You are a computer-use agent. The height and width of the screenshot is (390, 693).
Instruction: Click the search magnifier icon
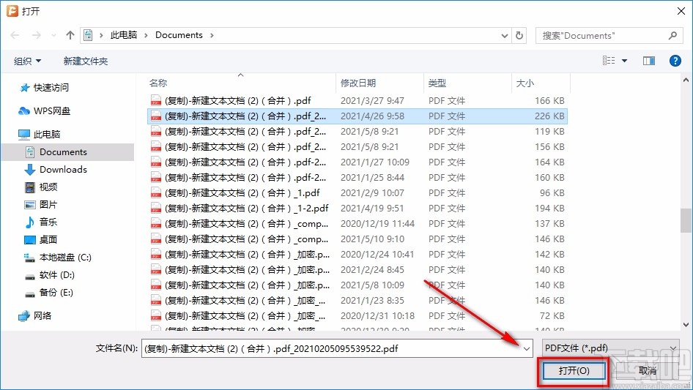coord(672,35)
